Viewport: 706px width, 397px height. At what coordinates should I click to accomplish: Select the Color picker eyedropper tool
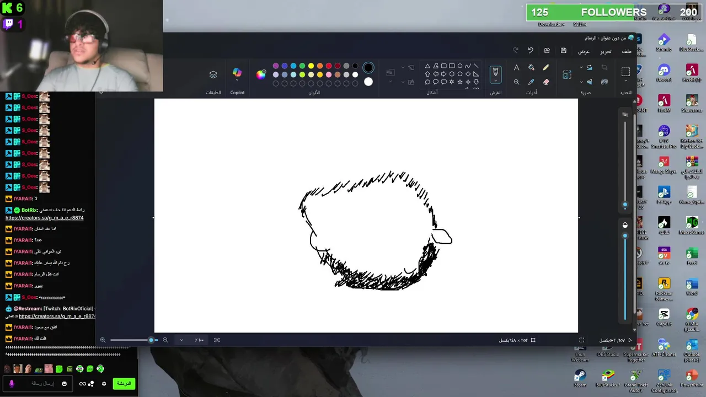coord(531,82)
